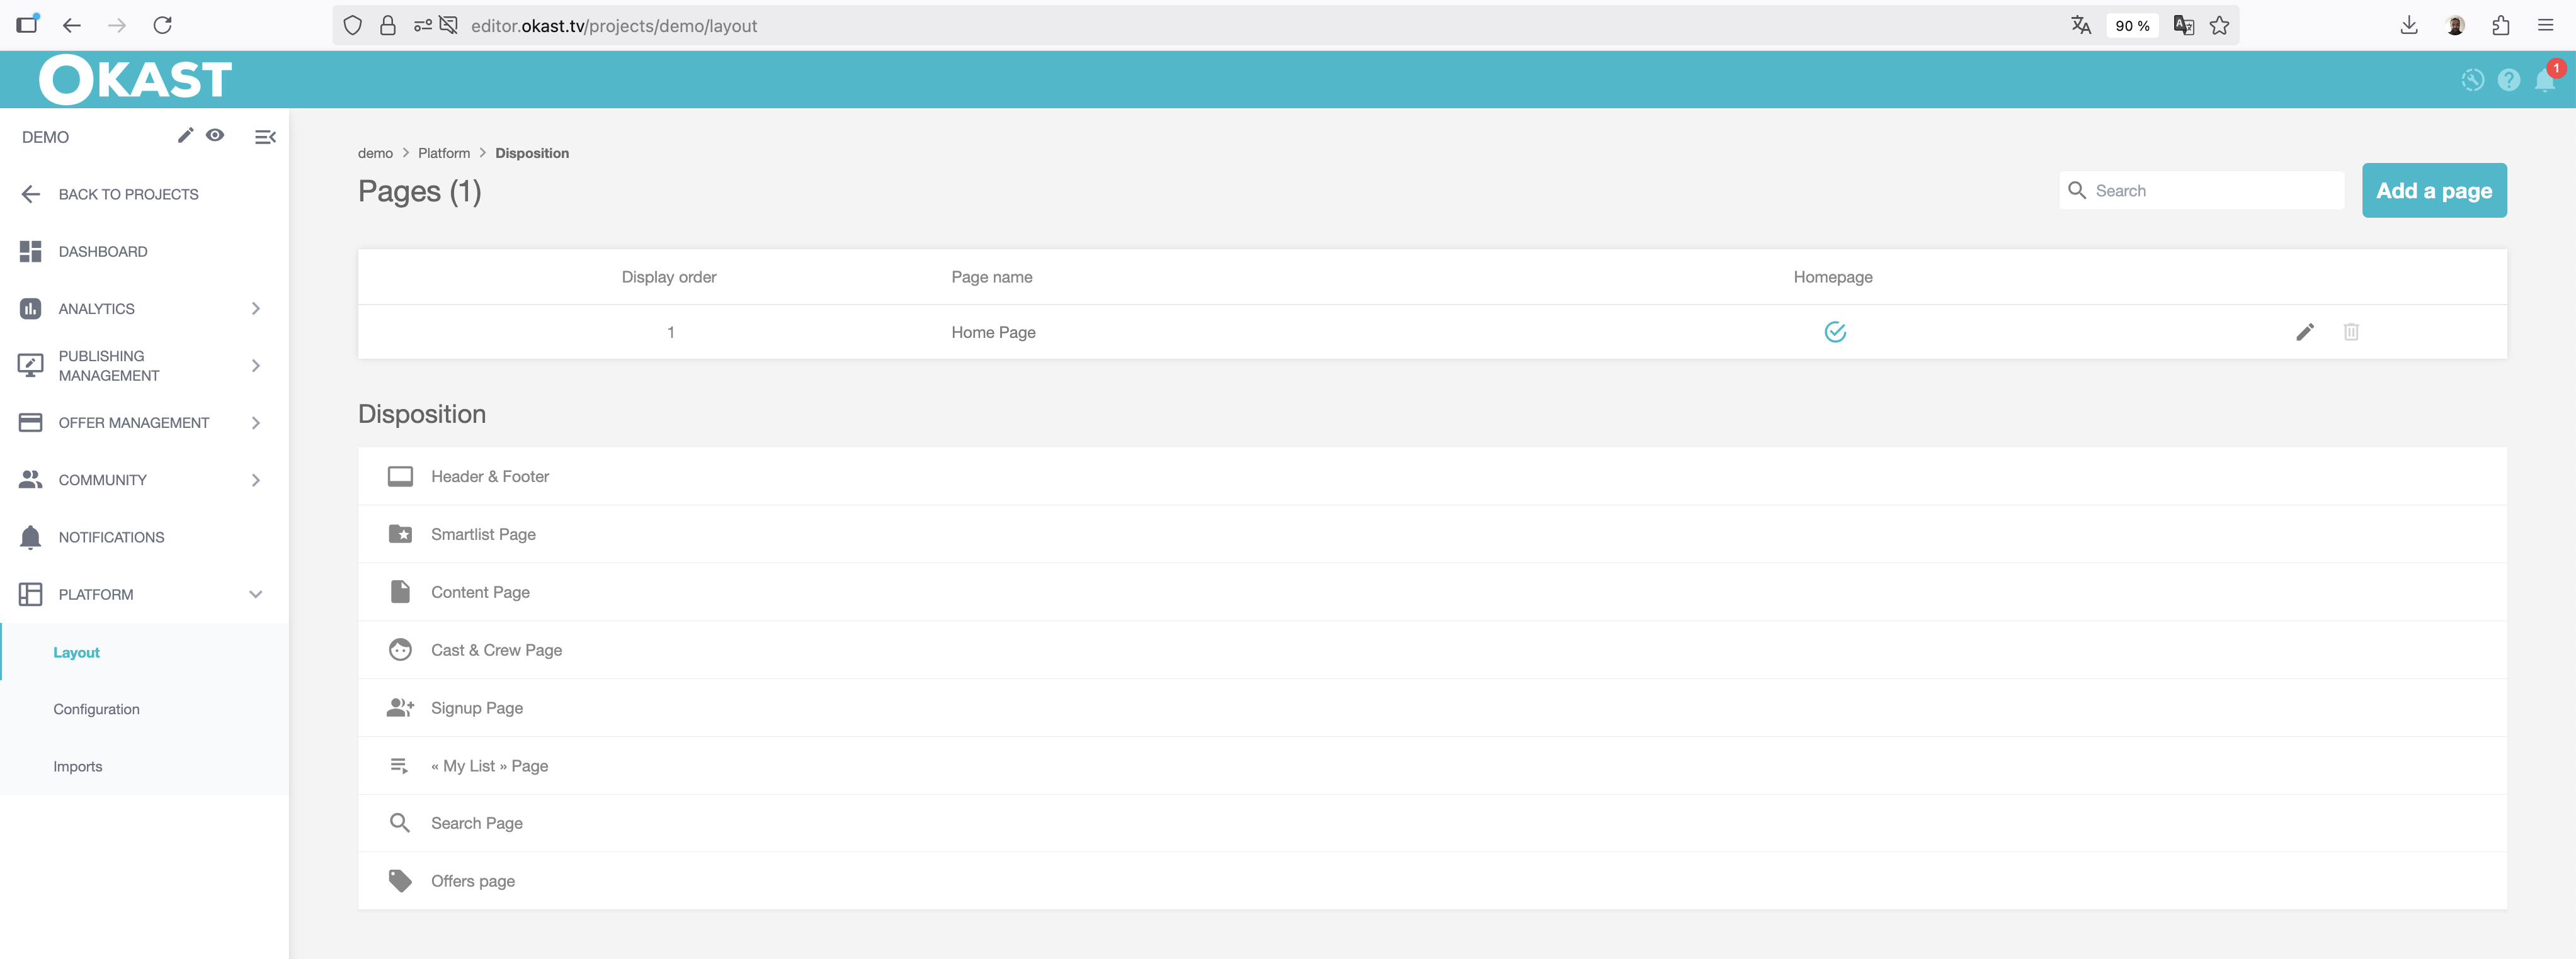This screenshot has height=959, width=2576.
Task: Open the Header & Footer disposition
Action: (x=490, y=476)
